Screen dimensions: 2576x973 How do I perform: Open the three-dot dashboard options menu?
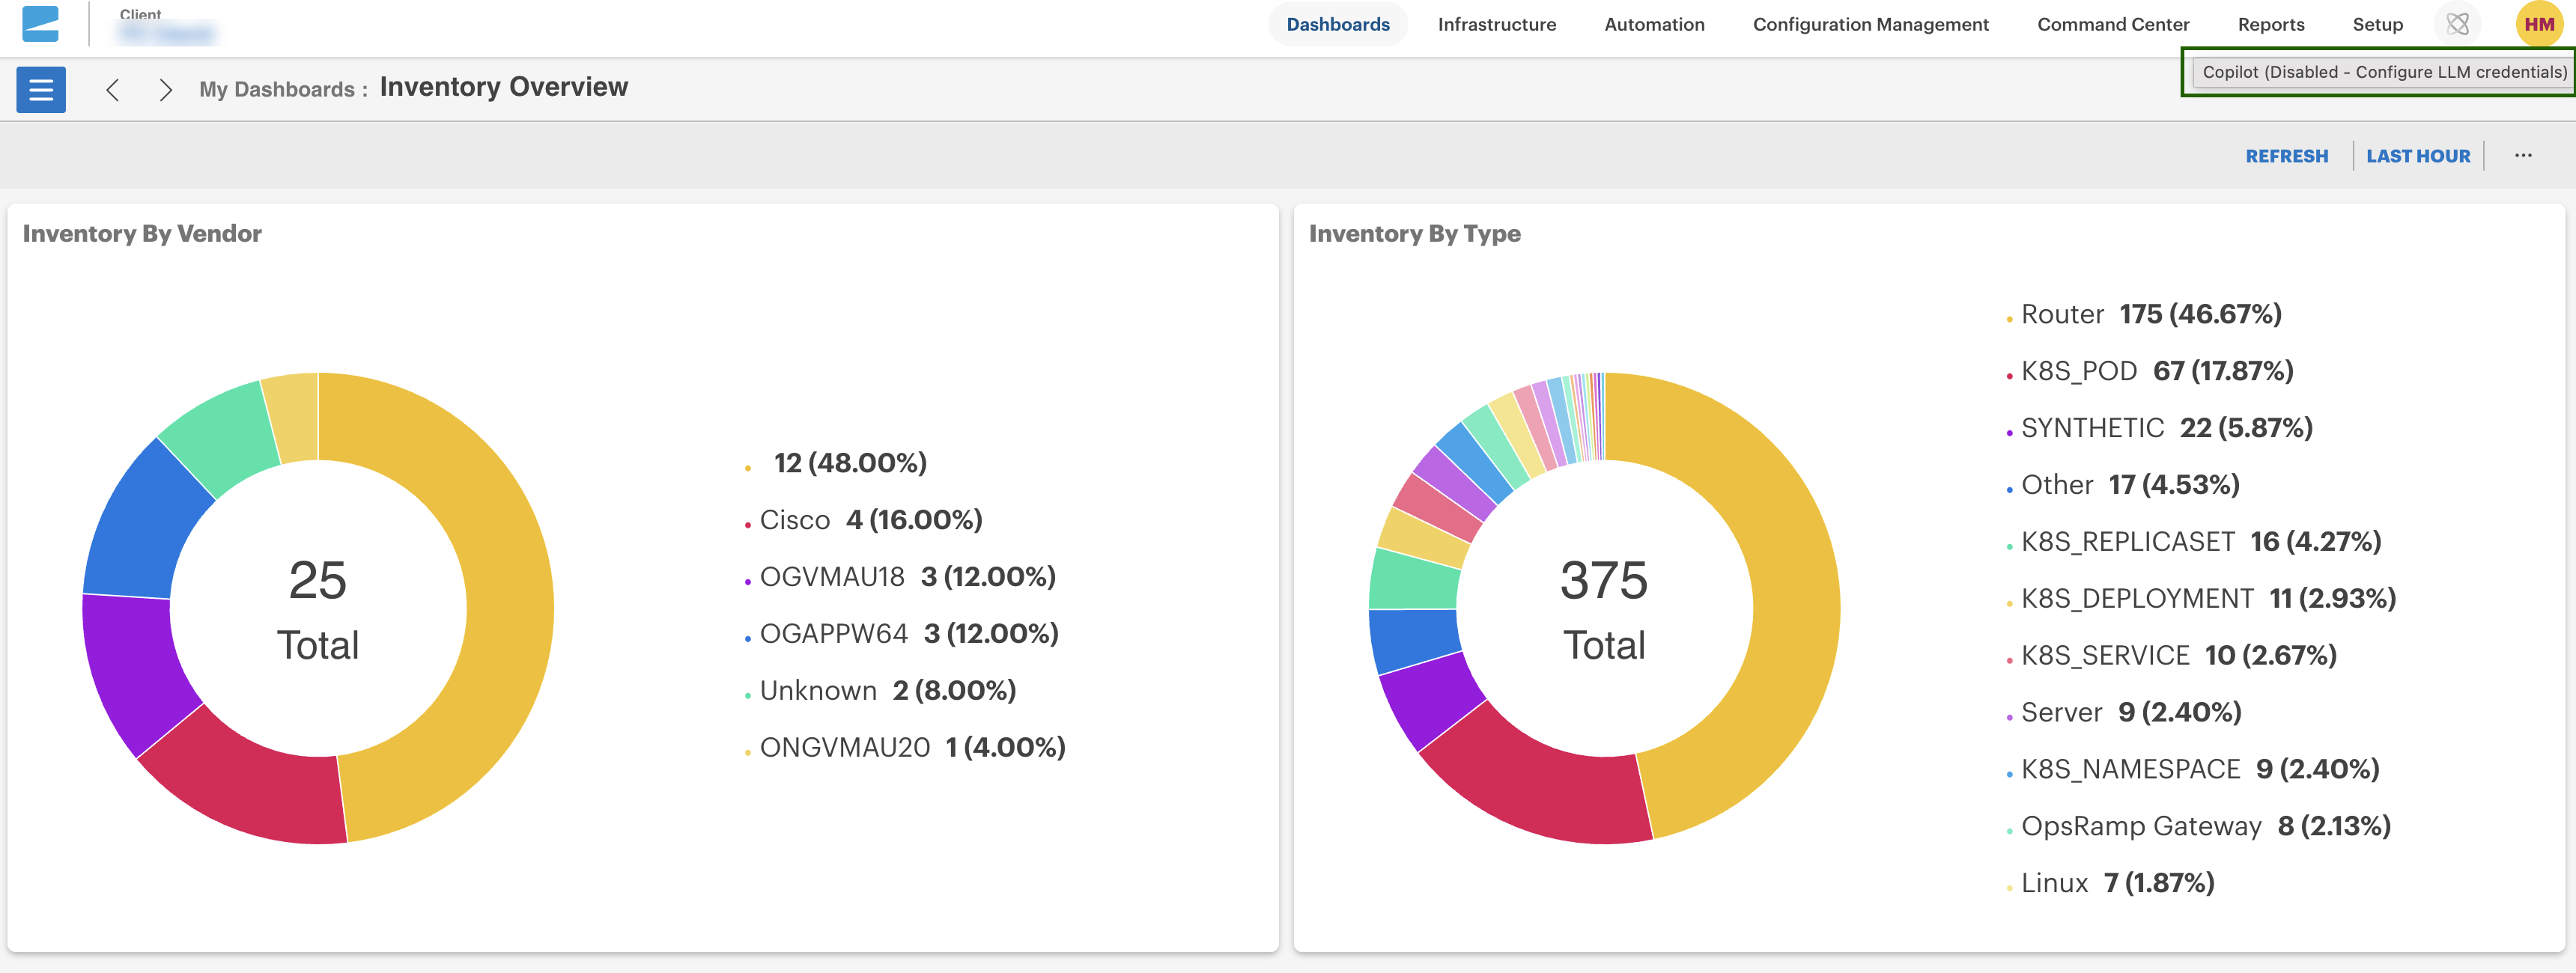click(x=2523, y=156)
